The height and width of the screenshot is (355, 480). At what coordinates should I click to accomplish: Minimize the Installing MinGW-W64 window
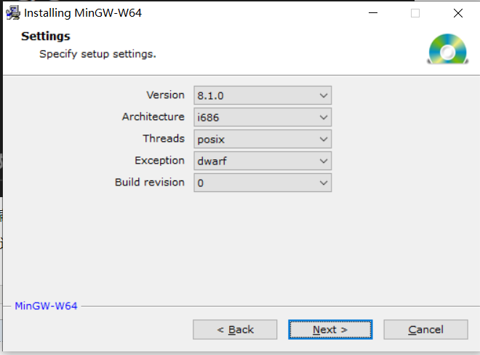click(373, 13)
